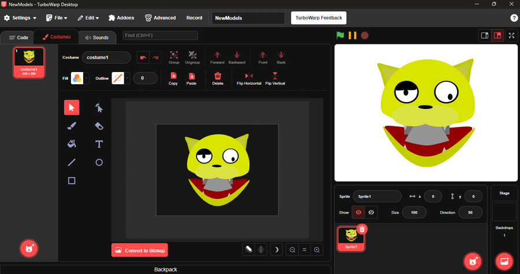Click Flip Horizontal
520x274 pixels.
(x=249, y=79)
